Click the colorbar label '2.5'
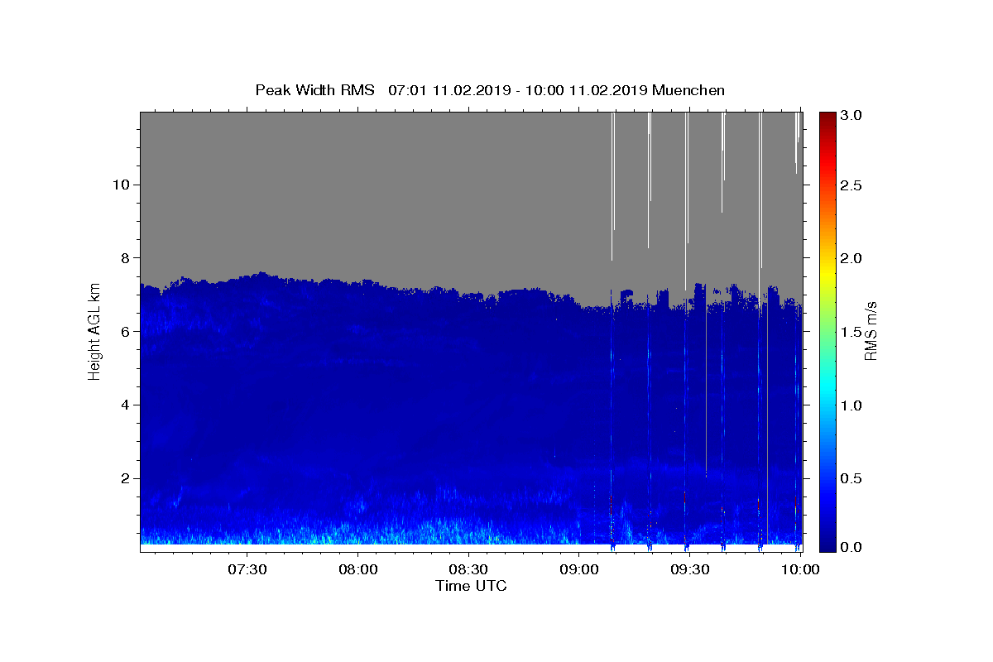 click(x=851, y=185)
